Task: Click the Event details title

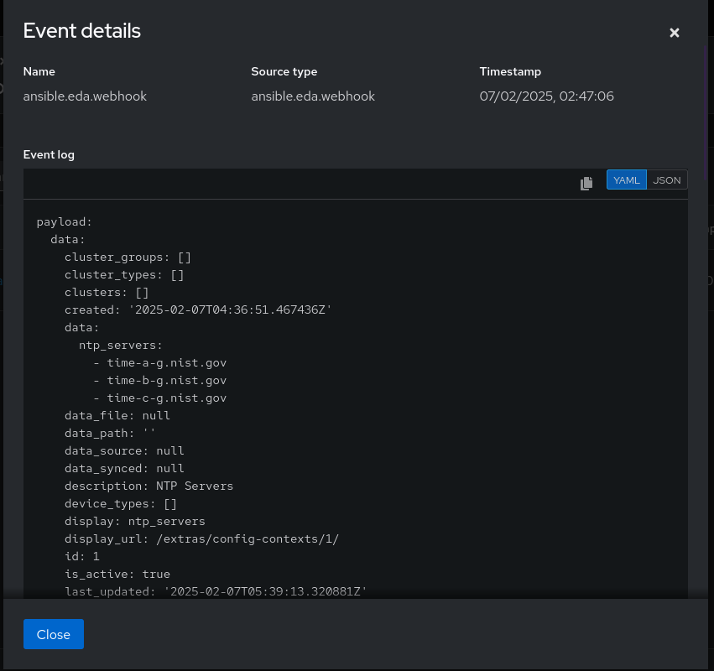Action: [82, 31]
